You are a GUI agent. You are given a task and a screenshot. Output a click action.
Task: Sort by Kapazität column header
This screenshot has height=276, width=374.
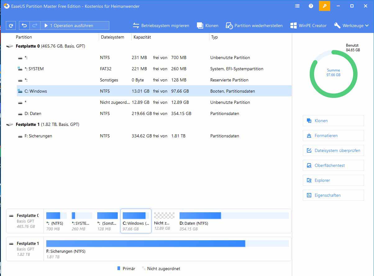[x=142, y=37]
